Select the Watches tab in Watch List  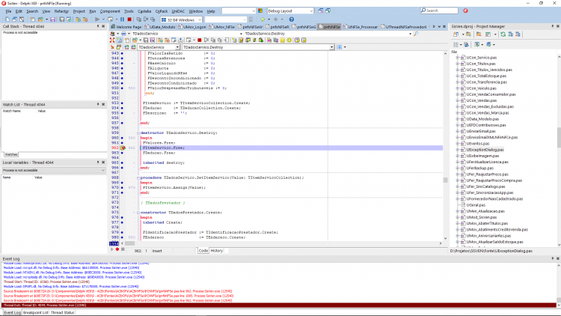click(11, 154)
